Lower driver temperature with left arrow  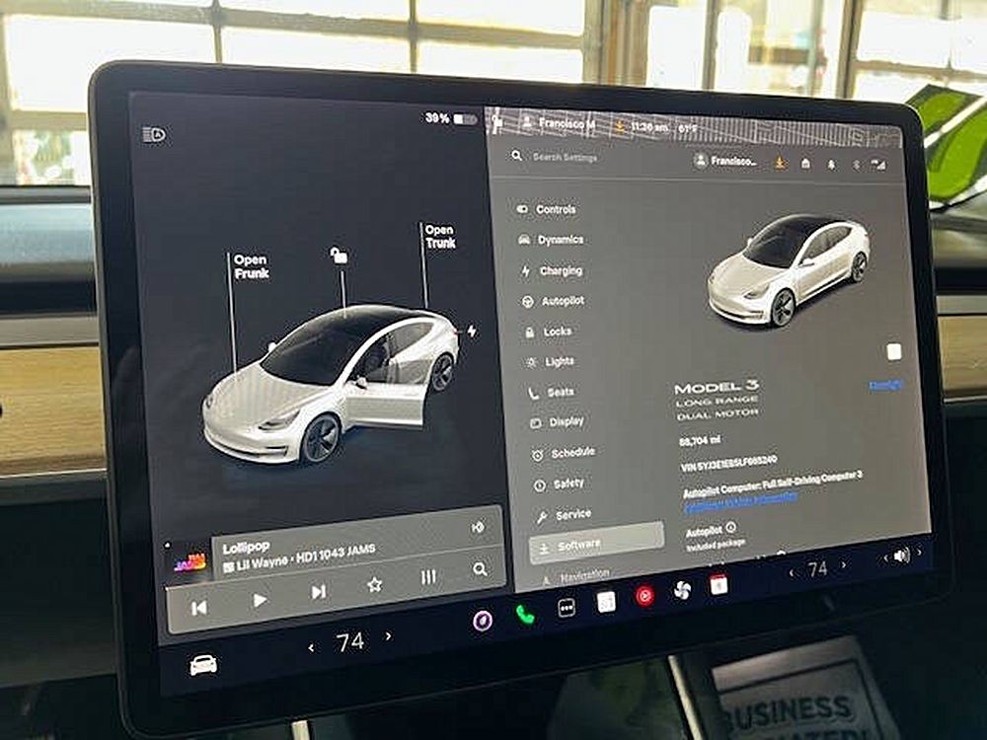pyautogui.click(x=312, y=647)
